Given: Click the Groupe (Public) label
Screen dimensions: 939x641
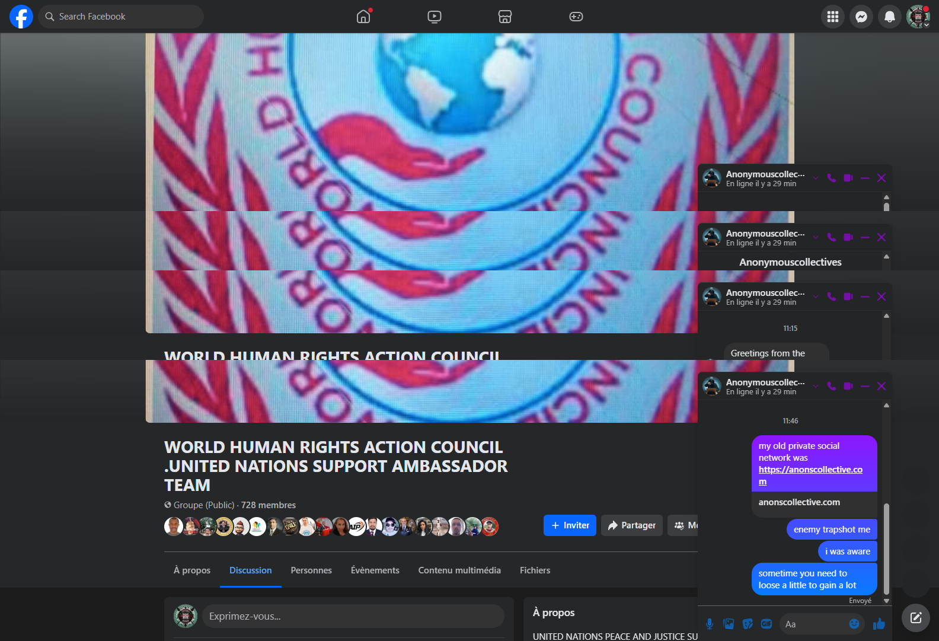Looking at the screenshot, I should (204, 505).
